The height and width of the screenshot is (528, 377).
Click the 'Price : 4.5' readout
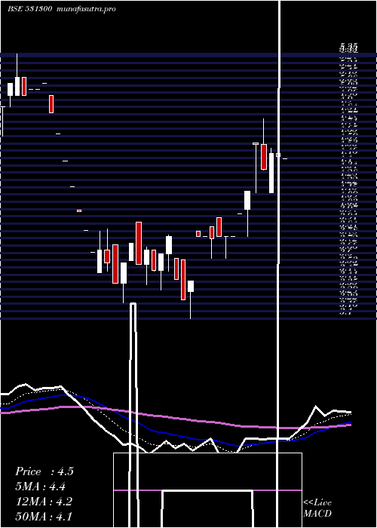(44, 471)
